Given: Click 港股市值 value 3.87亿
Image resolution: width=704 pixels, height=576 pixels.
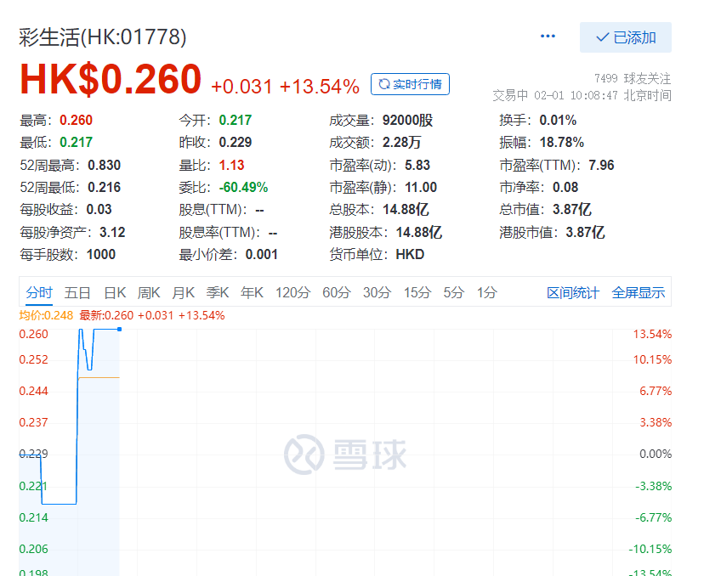Looking at the screenshot, I should tap(585, 233).
